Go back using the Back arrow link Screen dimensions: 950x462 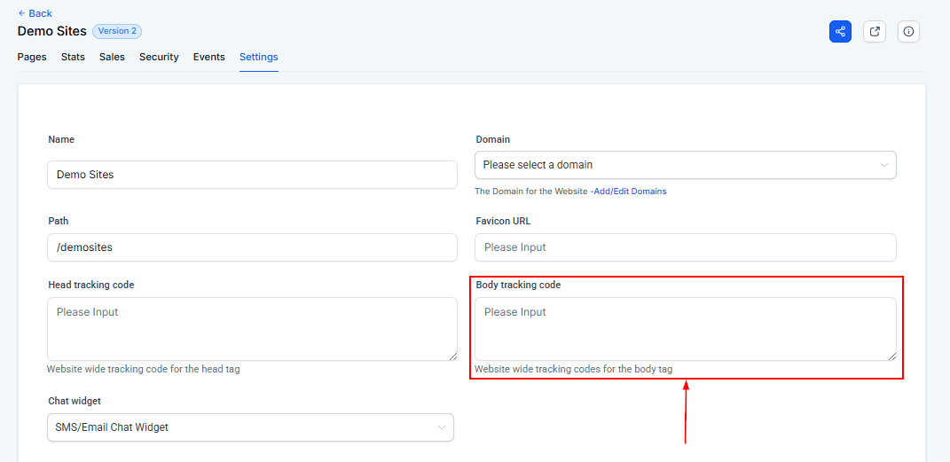click(x=35, y=13)
